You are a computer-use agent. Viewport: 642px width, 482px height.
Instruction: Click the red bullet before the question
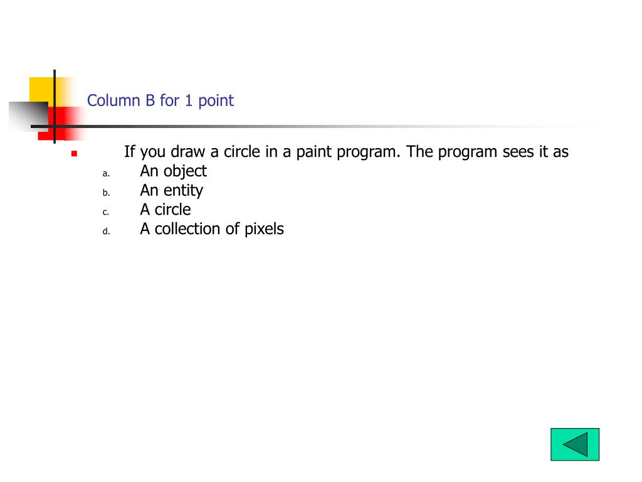click(x=74, y=154)
